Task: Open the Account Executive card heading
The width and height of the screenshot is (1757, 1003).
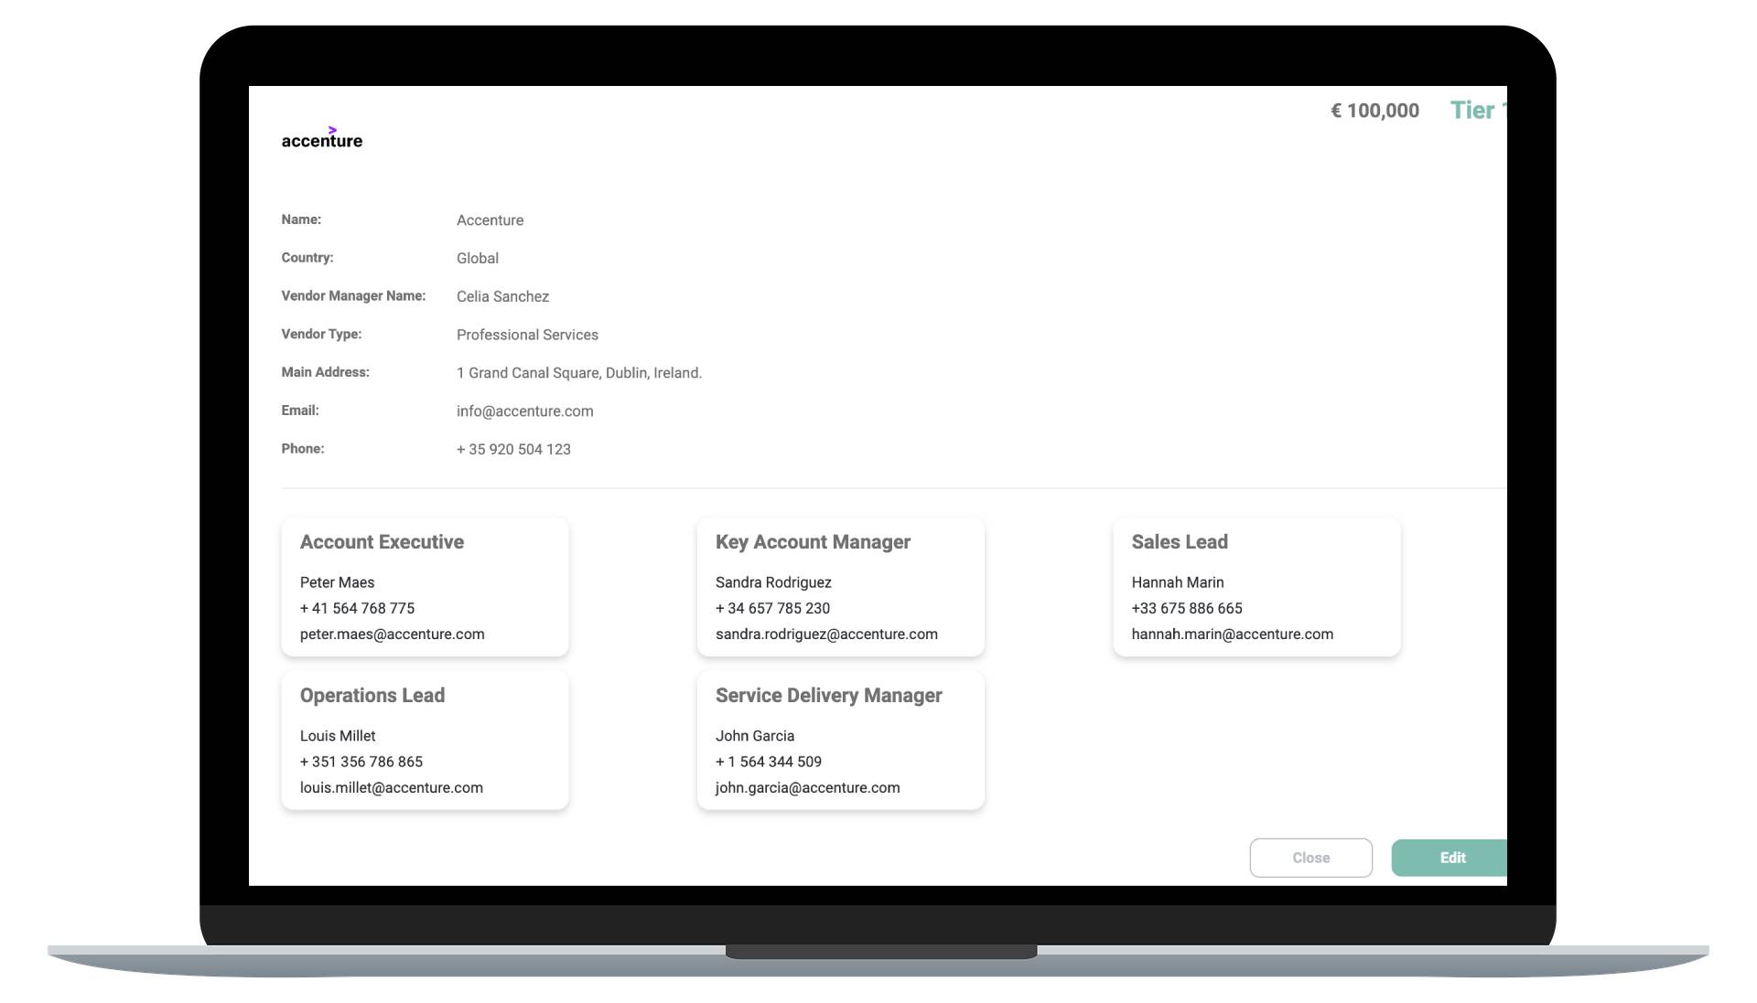Action: coord(382,542)
